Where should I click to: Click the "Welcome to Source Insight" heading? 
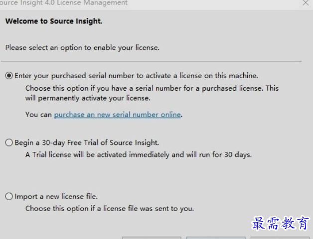click(x=54, y=21)
